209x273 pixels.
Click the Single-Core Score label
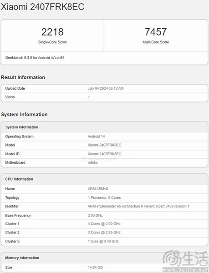52,42
